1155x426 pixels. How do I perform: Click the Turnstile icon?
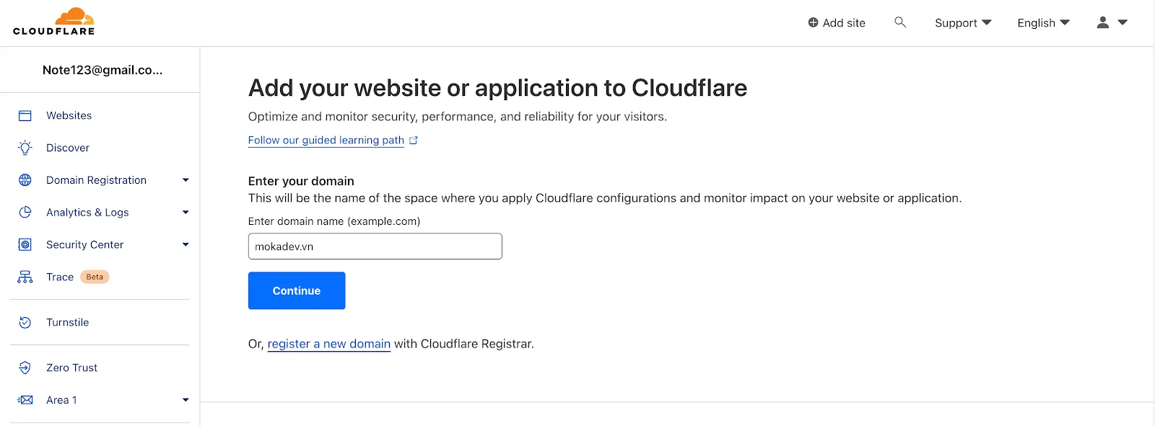25,322
